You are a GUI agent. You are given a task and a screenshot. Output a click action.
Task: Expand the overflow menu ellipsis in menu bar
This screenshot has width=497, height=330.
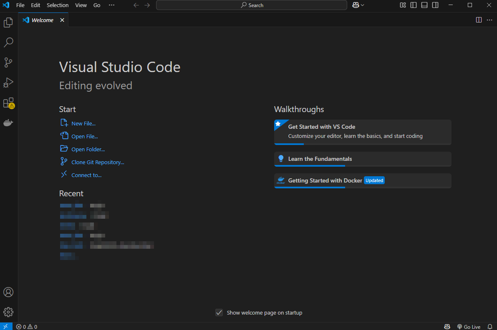(111, 5)
